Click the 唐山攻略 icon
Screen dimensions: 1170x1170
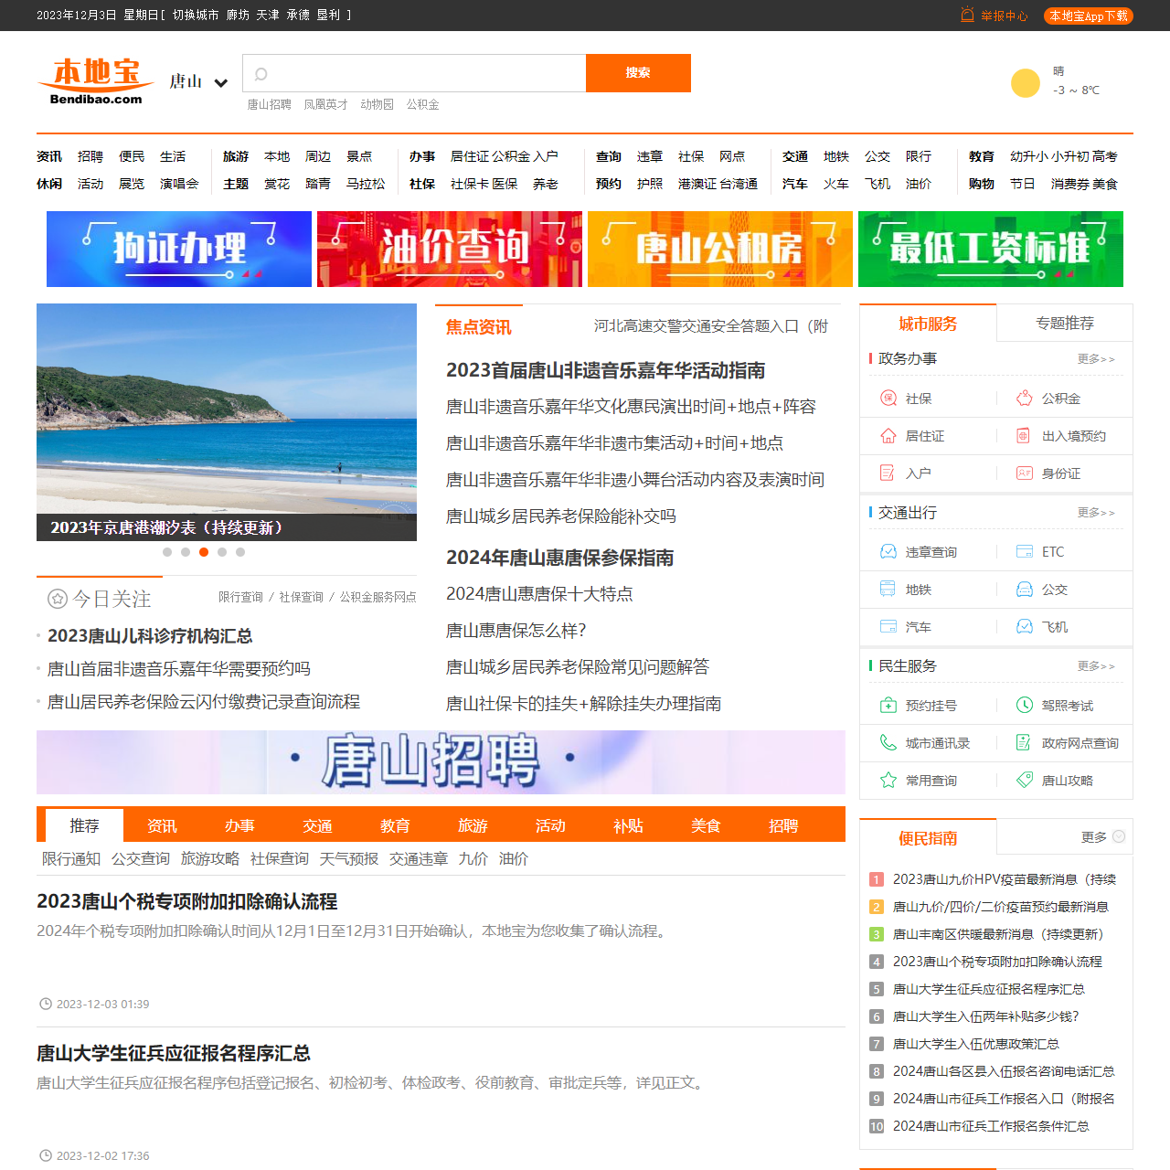click(1024, 780)
